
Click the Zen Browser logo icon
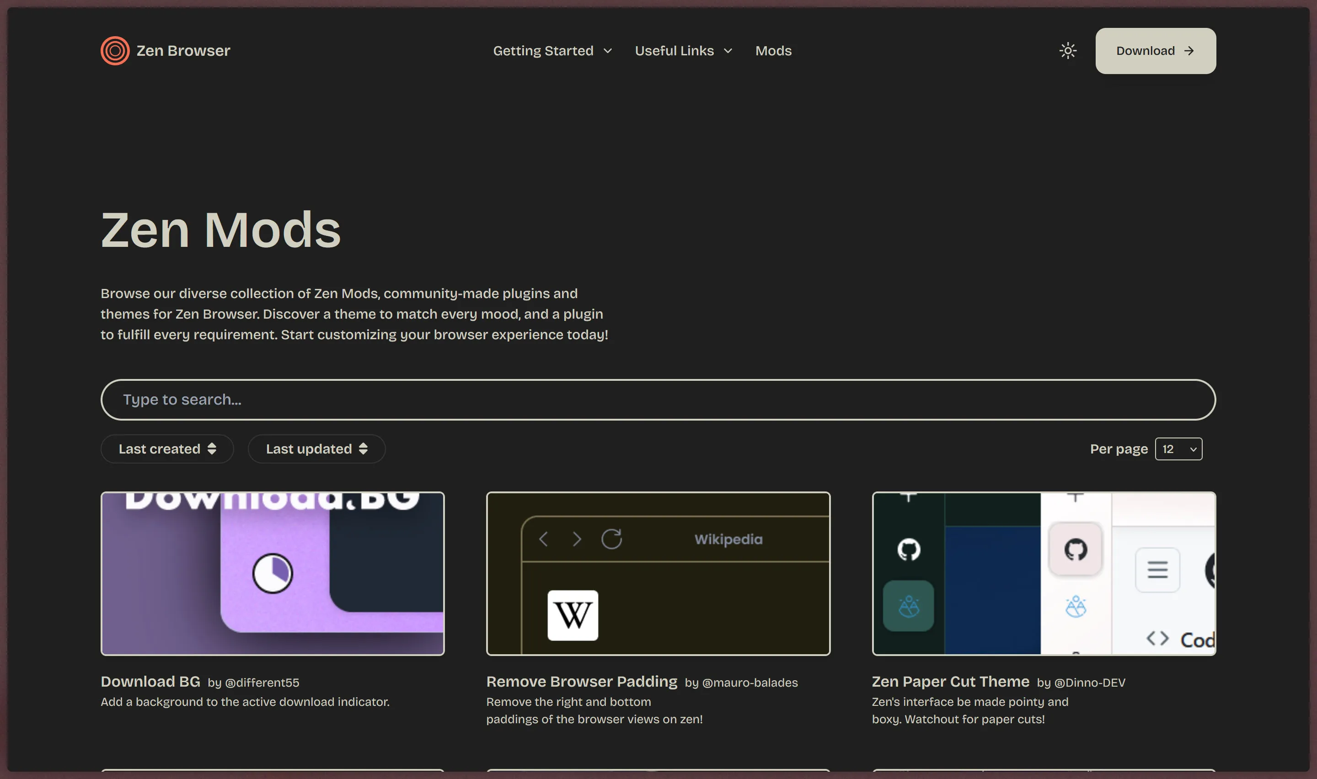pyautogui.click(x=114, y=50)
